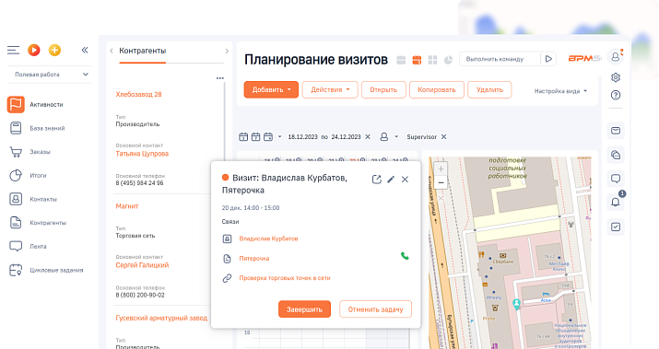
Task: Open Настройка вида dropdown
Action: click(560, 91)
